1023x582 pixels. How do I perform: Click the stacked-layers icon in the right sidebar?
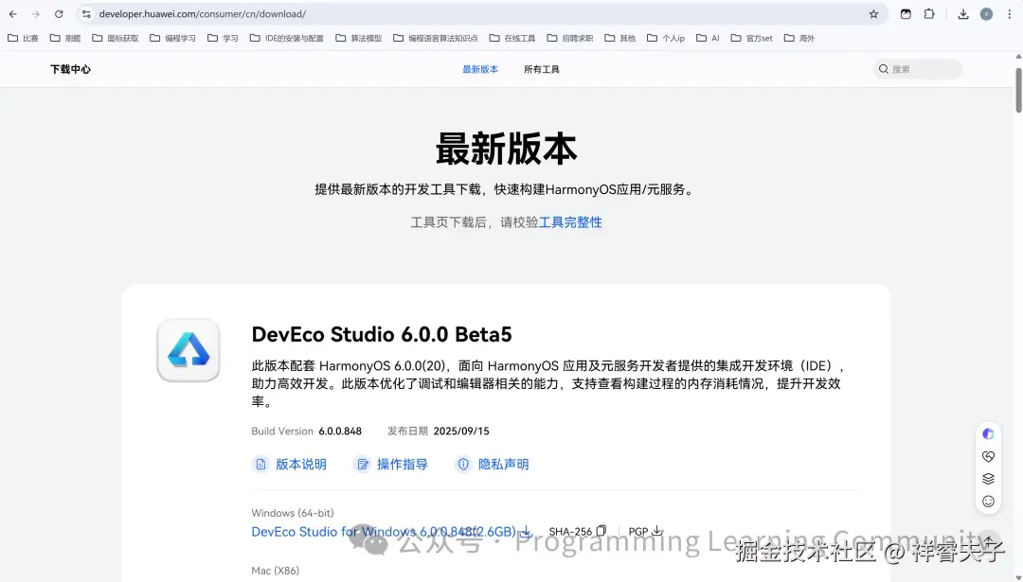[x=988, y=478]
